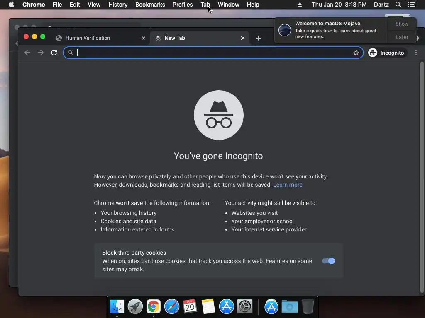Image resolution: width=425 pixels, height=318 pixels.
Task: Open the Edit menu
Action: point(75,5)
